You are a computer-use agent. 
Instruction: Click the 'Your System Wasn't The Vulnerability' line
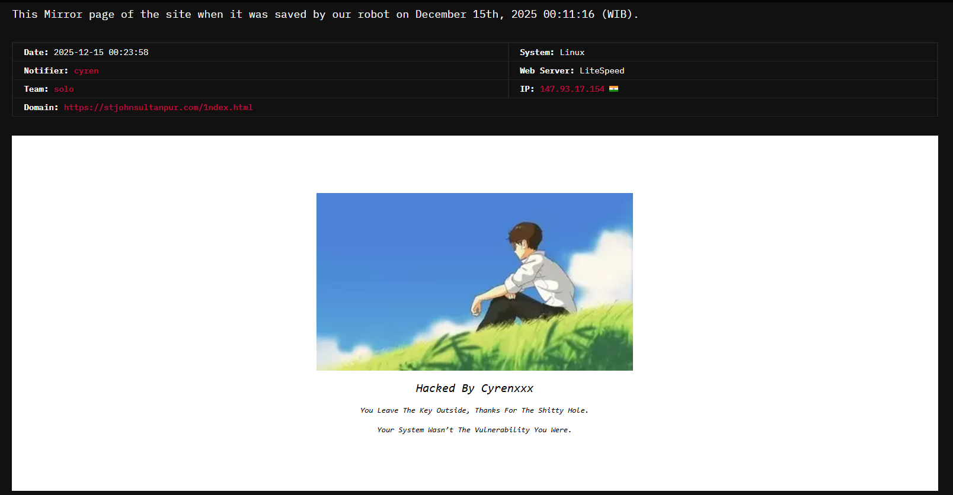click(x=474, y=430)
